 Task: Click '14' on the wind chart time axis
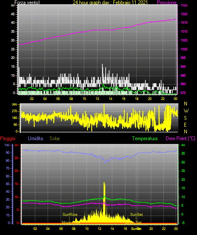(110, 99)
